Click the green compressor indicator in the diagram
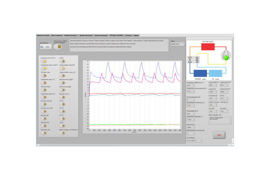 click(x=226, y=58)
